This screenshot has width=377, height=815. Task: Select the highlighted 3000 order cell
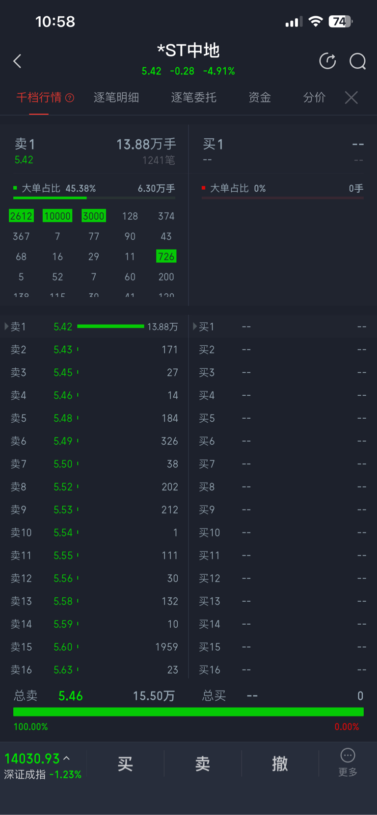tap(93, 216)
